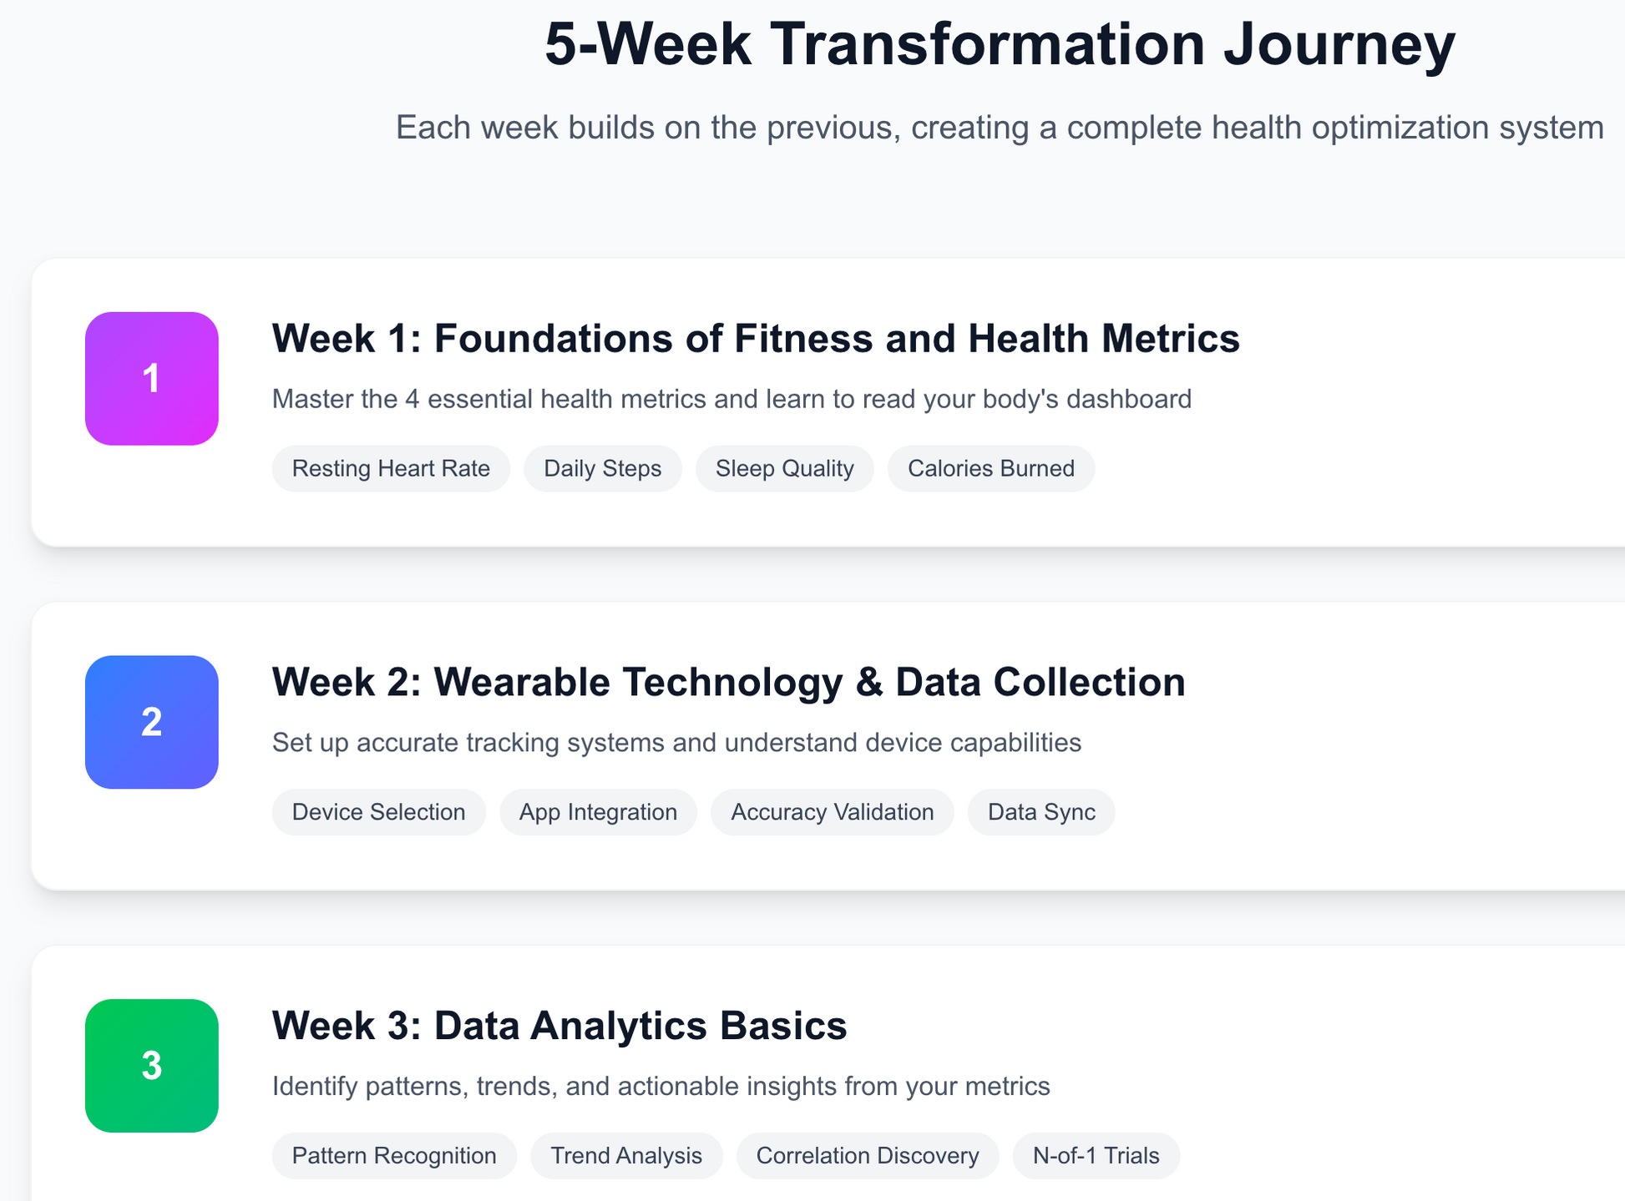Select the Device Selection tag

click(x=378, y=812)
